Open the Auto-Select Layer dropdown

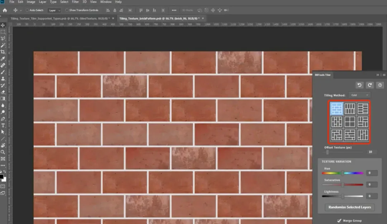click(54, 10)
